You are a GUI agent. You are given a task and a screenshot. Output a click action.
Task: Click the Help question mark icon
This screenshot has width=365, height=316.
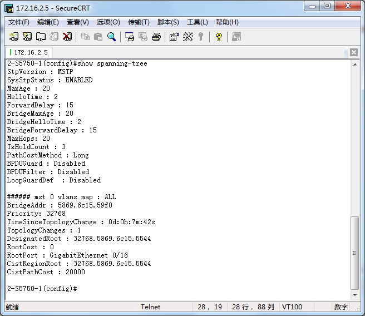tap(219, 37)
